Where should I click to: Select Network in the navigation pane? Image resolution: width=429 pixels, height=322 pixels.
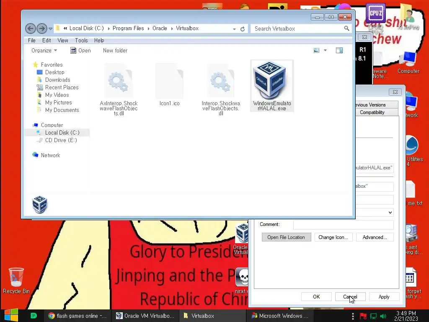pos(50,155)
